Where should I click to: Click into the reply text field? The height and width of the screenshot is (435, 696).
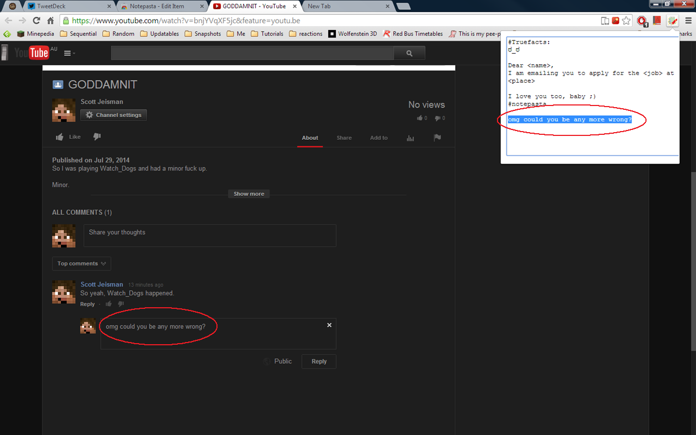(218, 334)
